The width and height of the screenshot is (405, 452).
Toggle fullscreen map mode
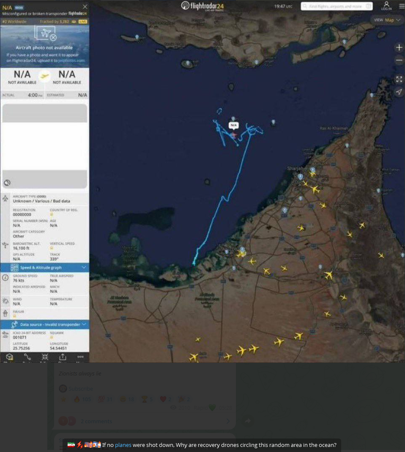[x=399, y=79]
